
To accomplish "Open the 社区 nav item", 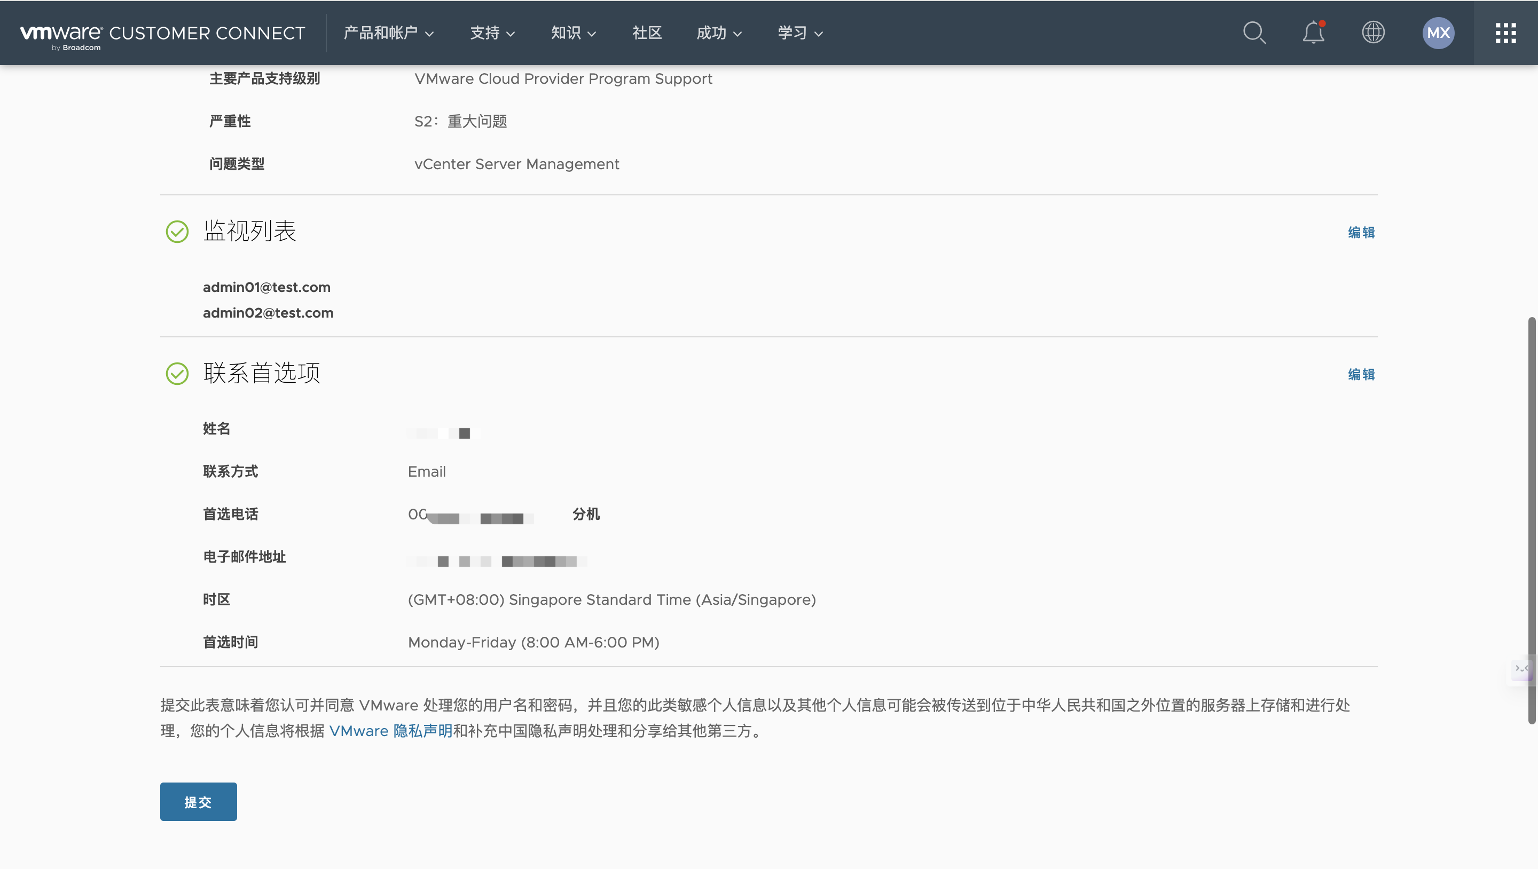I will [x=647, y=33].
